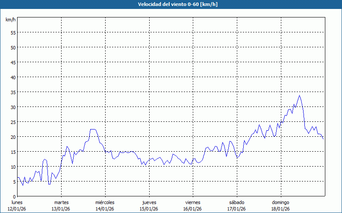Click the 40 value on the y-axis
Viewport: 342px width, 213px height.
tap(13, 77)
